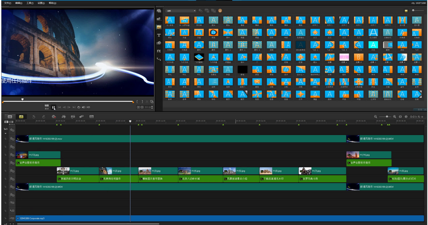428x225 pixels.
Task: Click the timeline playhead marker on ruler
Action: pos(130,121)
